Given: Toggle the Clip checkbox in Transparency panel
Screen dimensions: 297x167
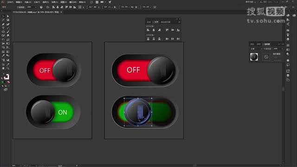Looking at the screenshot, I should (x=272, y=58).
